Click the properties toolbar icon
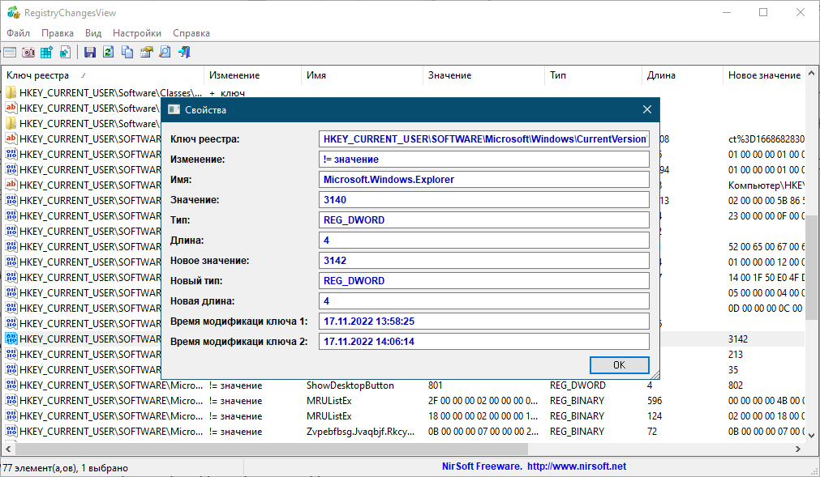 [147, 53]
